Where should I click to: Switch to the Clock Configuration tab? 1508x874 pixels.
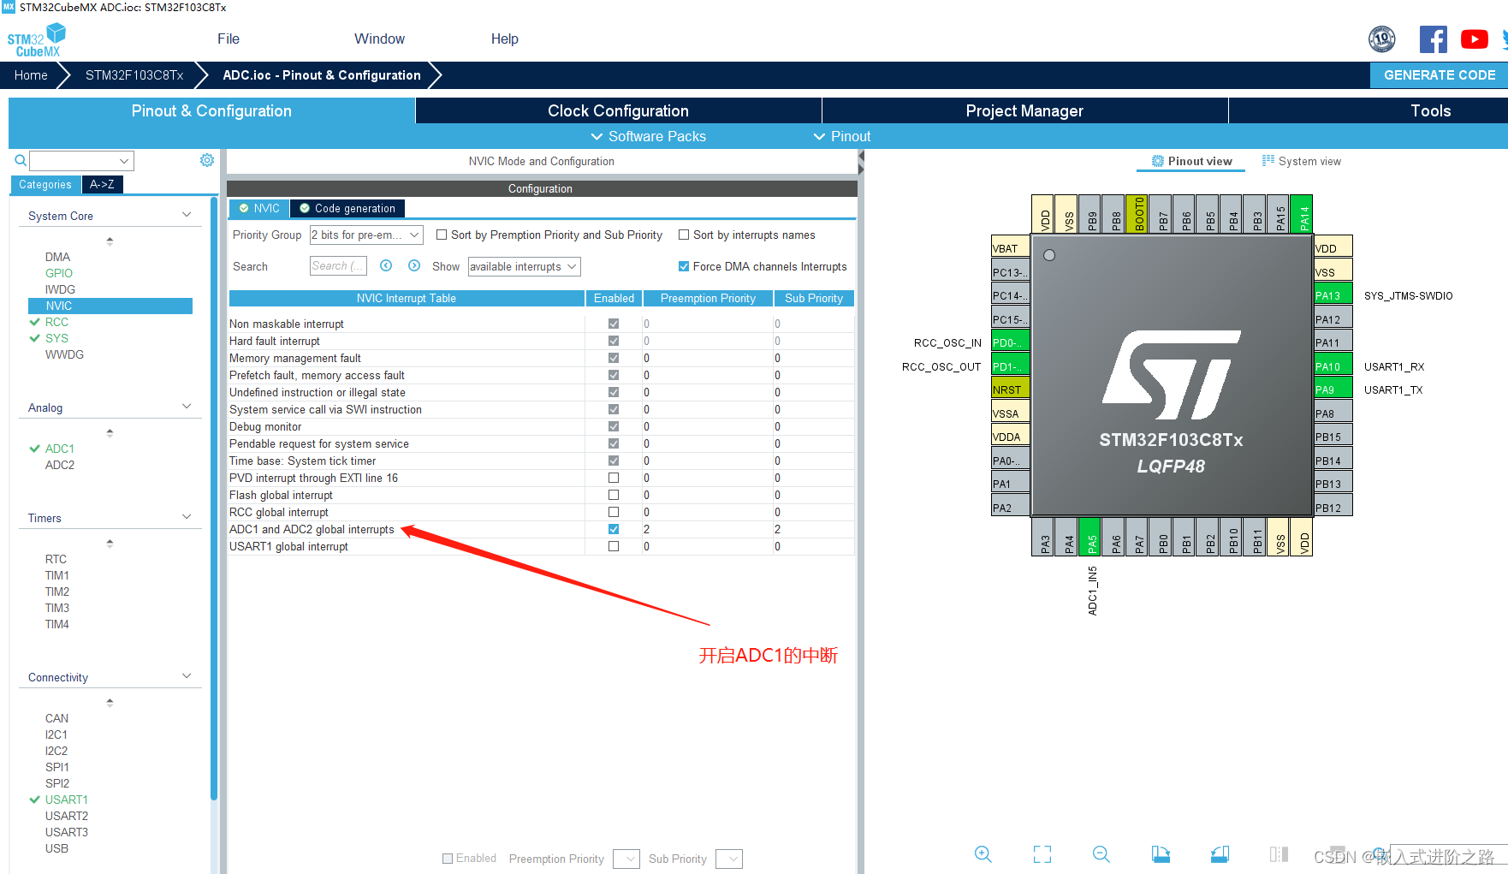click(618, 110)
